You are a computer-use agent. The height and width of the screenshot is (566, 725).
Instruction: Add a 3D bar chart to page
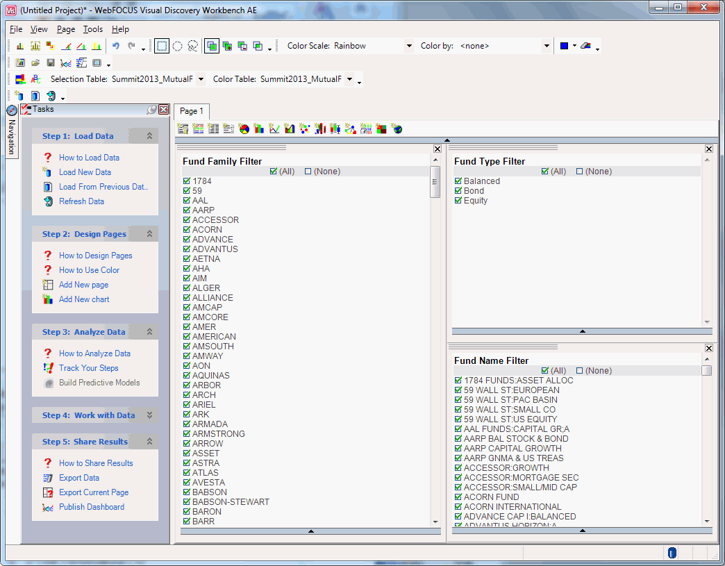[320, 129]
